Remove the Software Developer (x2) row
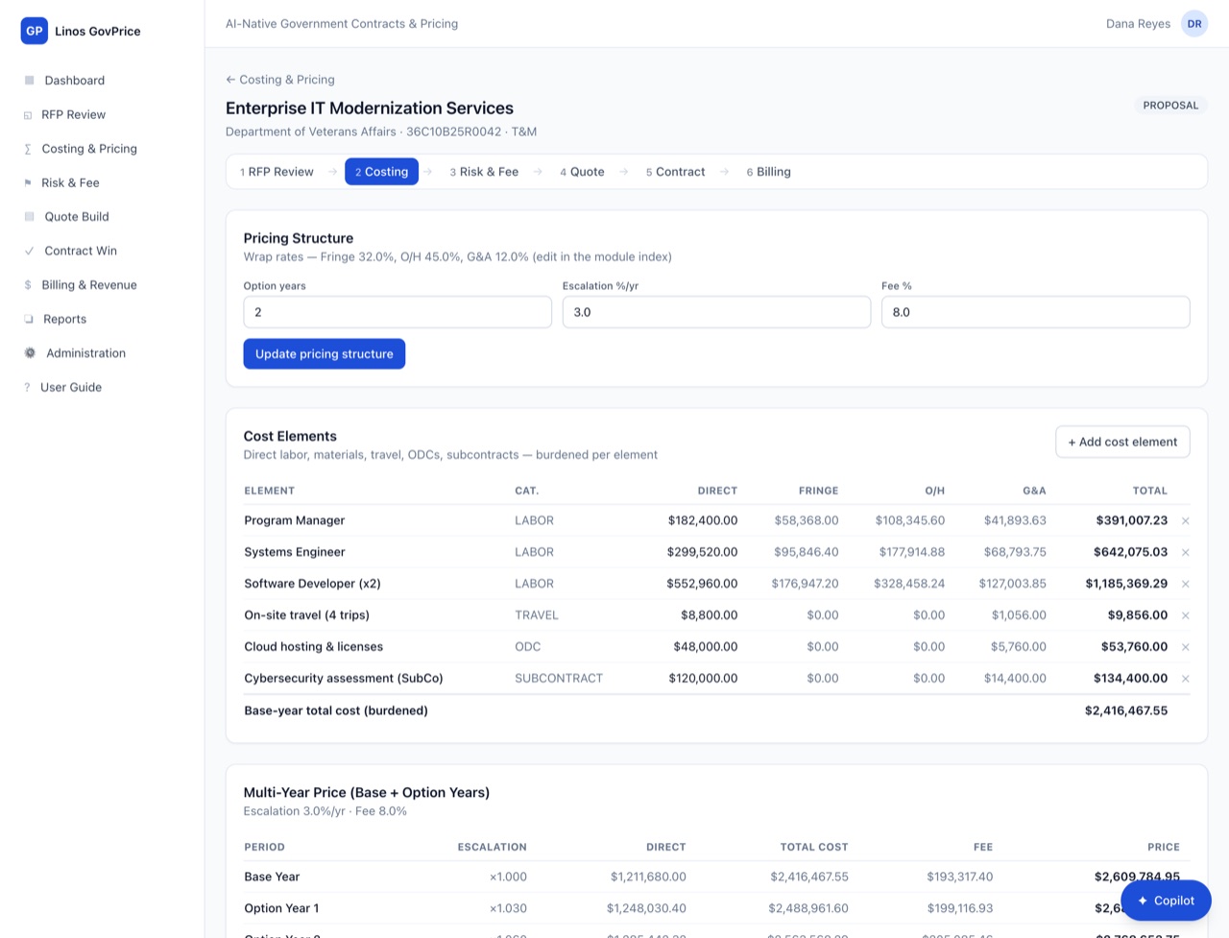The width and height of the screenshot is (1229, 938). 1185,584
